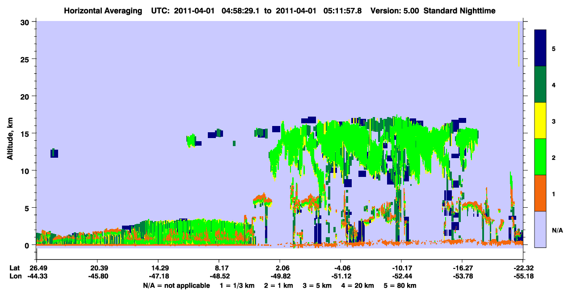Click longitude value -45.80
The image size is (581, 298).
click(97, 276)
